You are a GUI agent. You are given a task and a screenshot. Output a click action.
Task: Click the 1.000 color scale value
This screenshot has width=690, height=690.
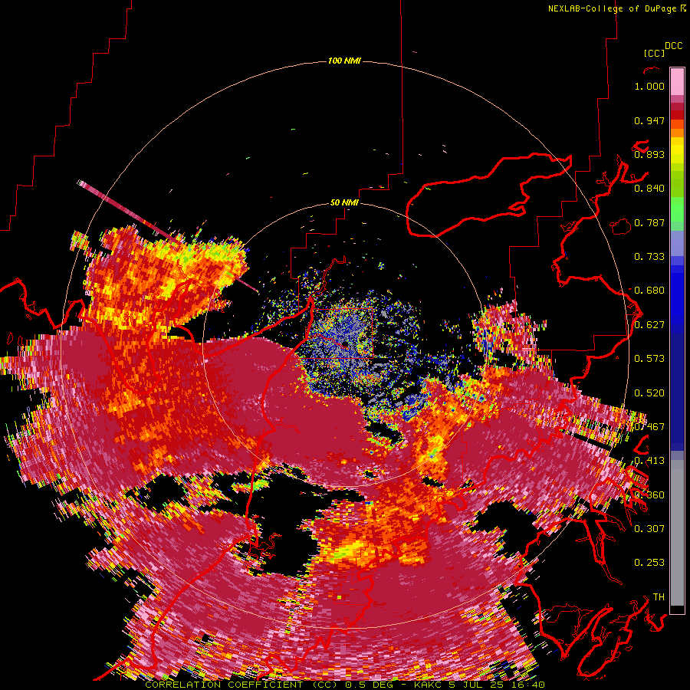point(649,86)
